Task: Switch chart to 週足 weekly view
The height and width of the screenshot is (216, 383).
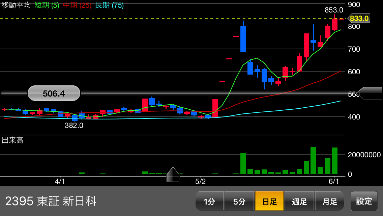Action: pos(299,201)
